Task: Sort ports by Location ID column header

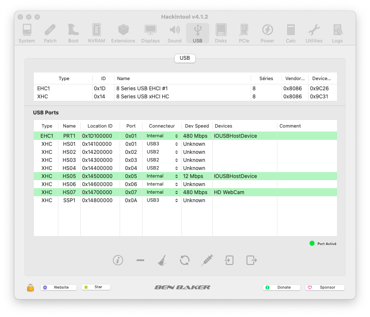Action: pos(100,126)
